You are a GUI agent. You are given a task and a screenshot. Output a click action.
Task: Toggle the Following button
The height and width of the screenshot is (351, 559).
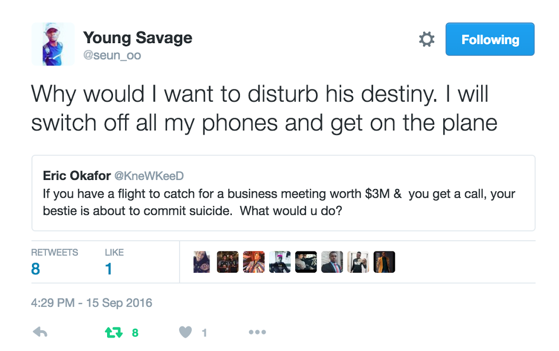pyautogui.click(x=490, y=39)
